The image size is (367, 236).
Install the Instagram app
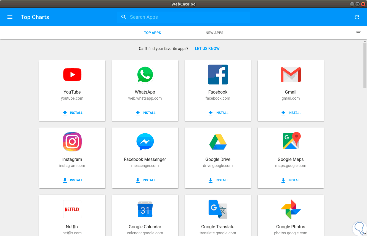point(72,180)
